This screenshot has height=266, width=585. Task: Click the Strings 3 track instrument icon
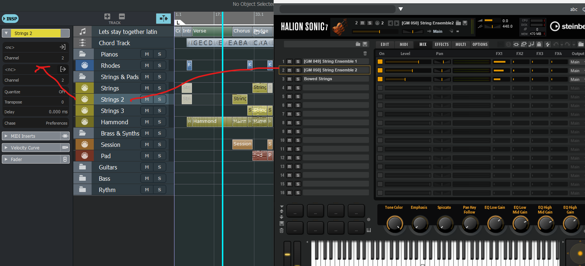click(85, 111)
